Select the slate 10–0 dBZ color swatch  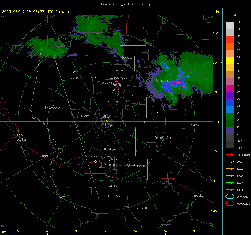click(230, 130)
